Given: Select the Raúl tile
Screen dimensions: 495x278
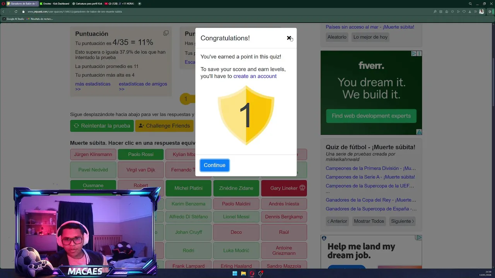Looking at the screenshot, I should point(284,232).
